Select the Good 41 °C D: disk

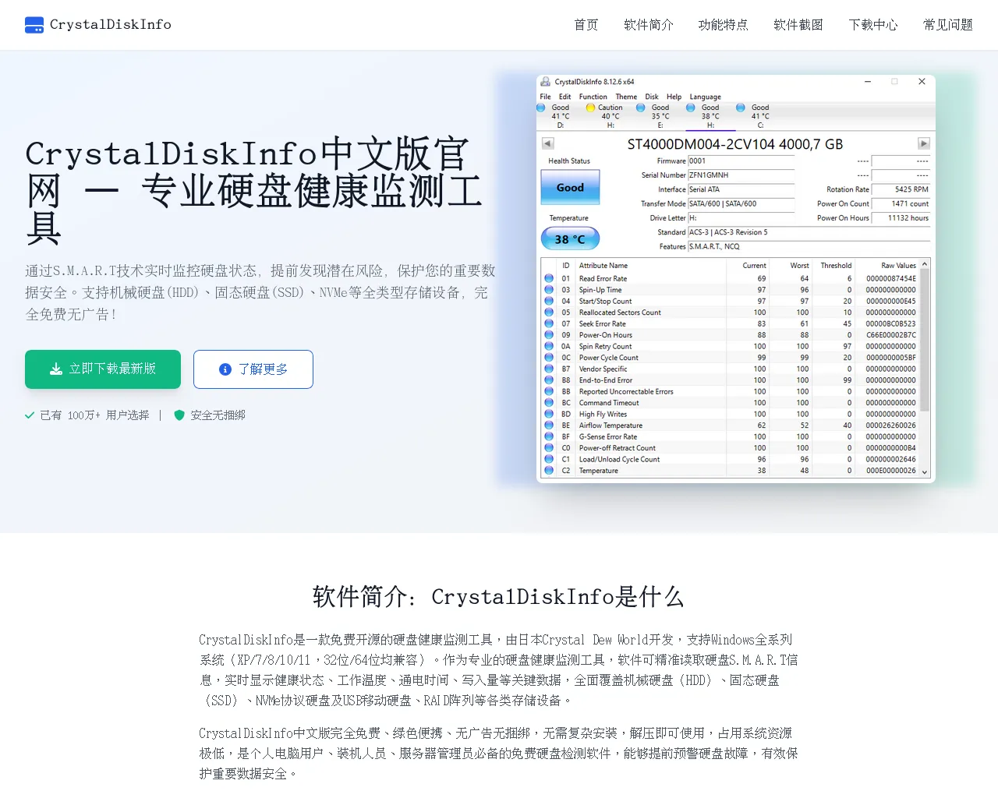[x=555, y=116]
